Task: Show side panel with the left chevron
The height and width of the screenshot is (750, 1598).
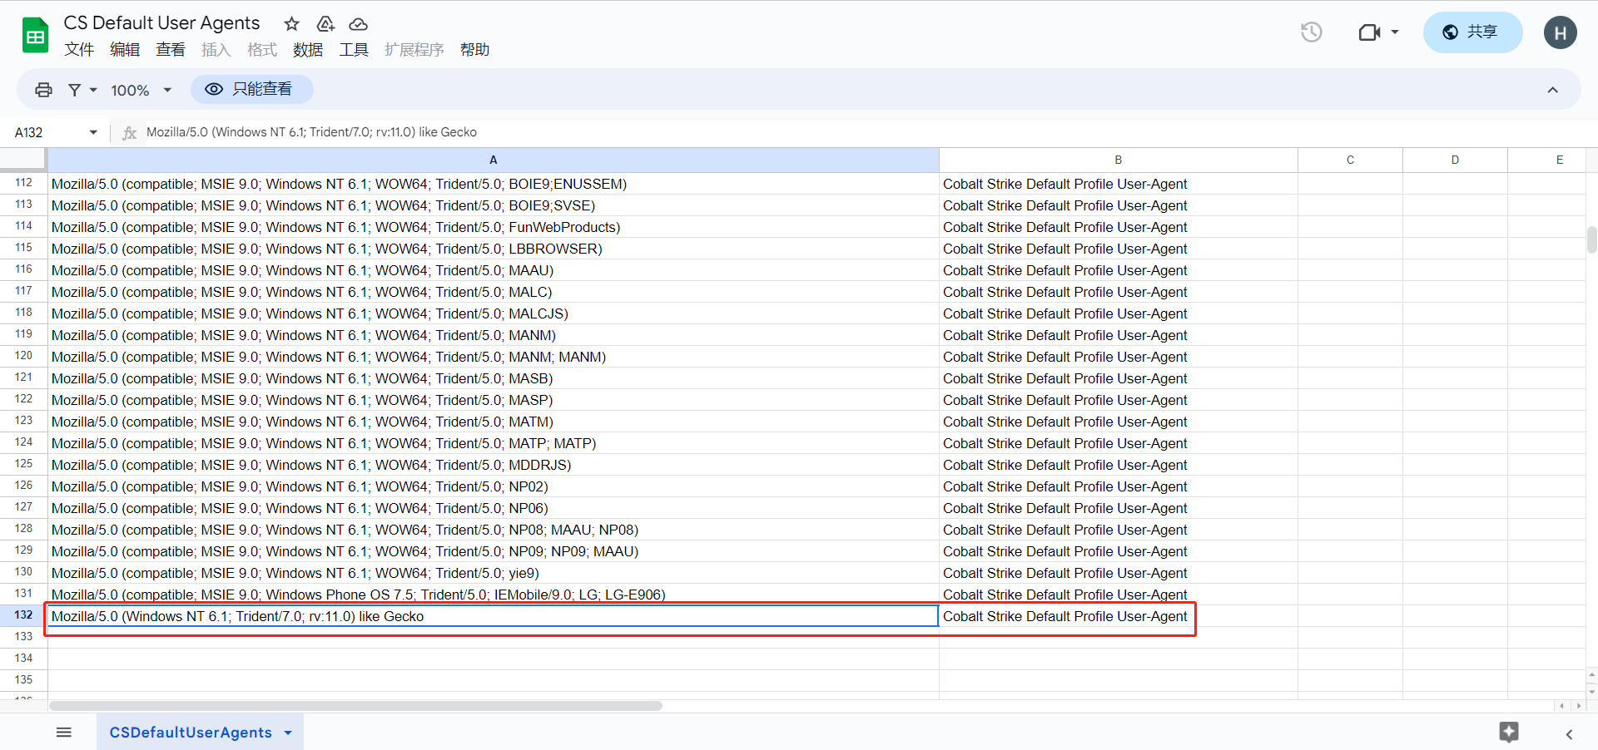Action: tap(1569, 734)
